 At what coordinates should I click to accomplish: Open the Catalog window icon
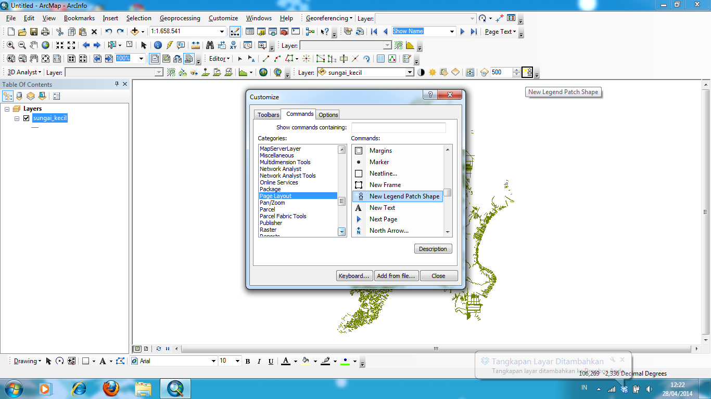261,32
